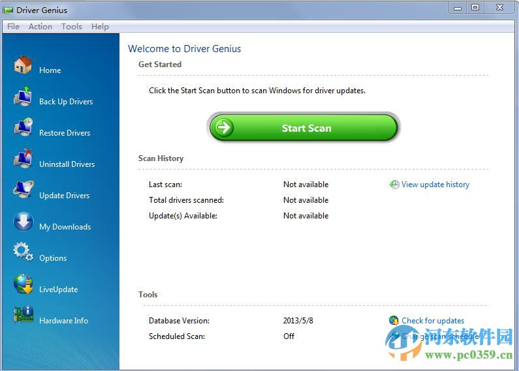Click the Total drivers scanned: label
Screen dimensions: 519x371
pyautogui.click(x=186, y=200)
